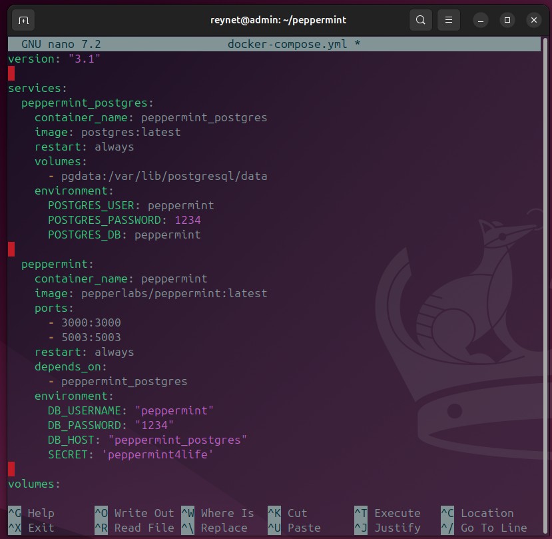
Task: Click POSTGRES_USER: peppermint line
Action: click(x=131, y=205)
